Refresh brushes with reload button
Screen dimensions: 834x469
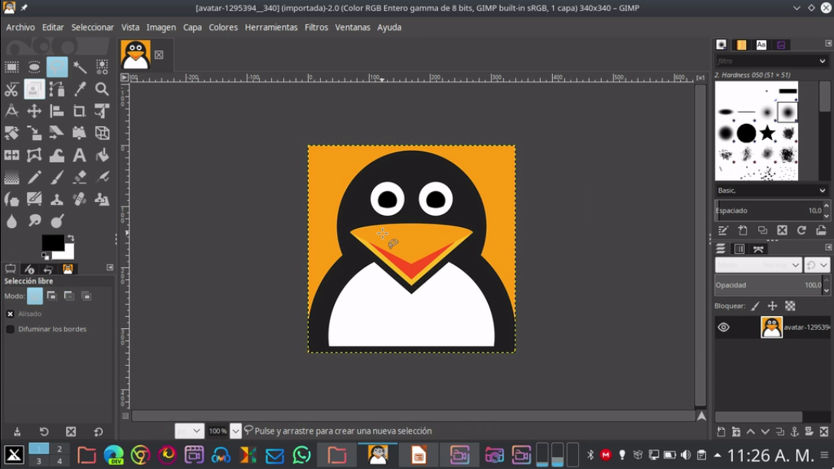[x=802, y=230]
